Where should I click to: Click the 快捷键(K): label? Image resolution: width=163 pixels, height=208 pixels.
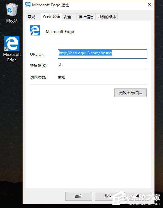39,65
